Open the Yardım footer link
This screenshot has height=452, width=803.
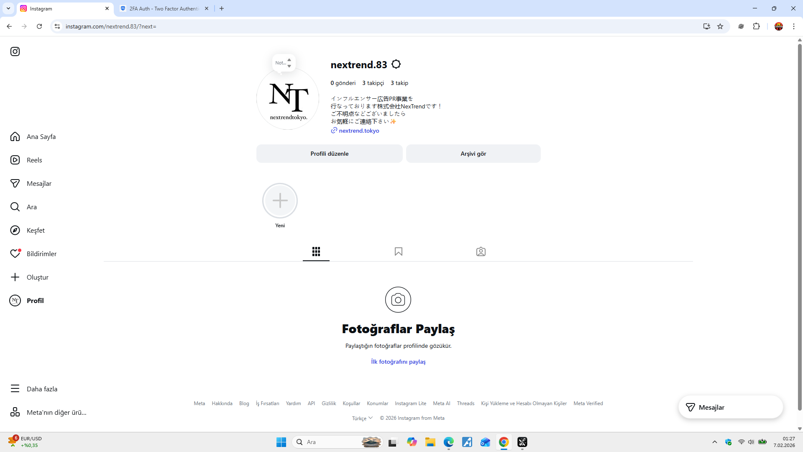point(293,403)
